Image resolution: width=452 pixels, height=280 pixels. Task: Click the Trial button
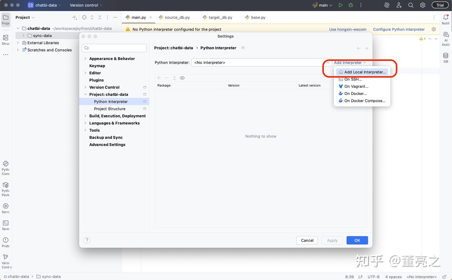[440, 5]
